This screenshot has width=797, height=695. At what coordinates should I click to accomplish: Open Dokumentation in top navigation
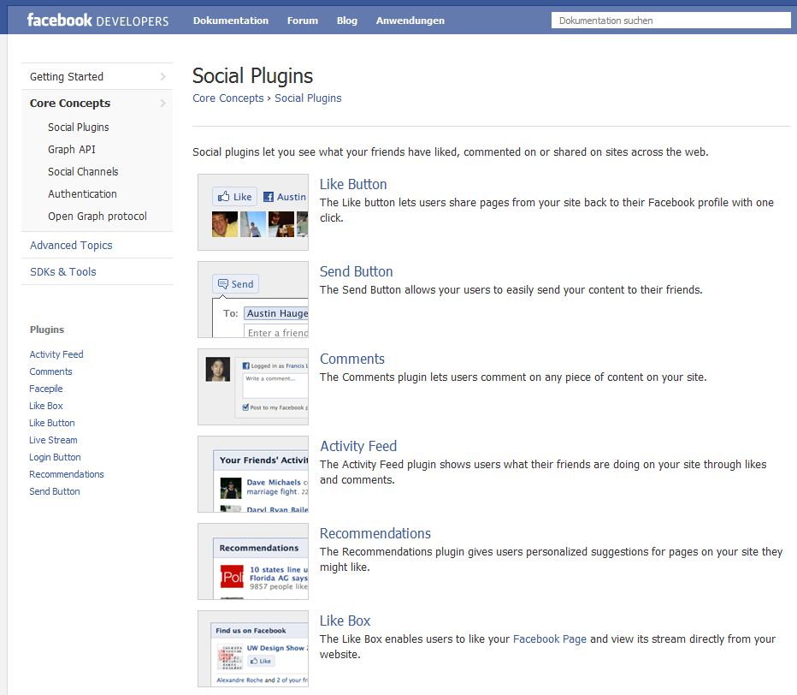click(x=230, y=21)
